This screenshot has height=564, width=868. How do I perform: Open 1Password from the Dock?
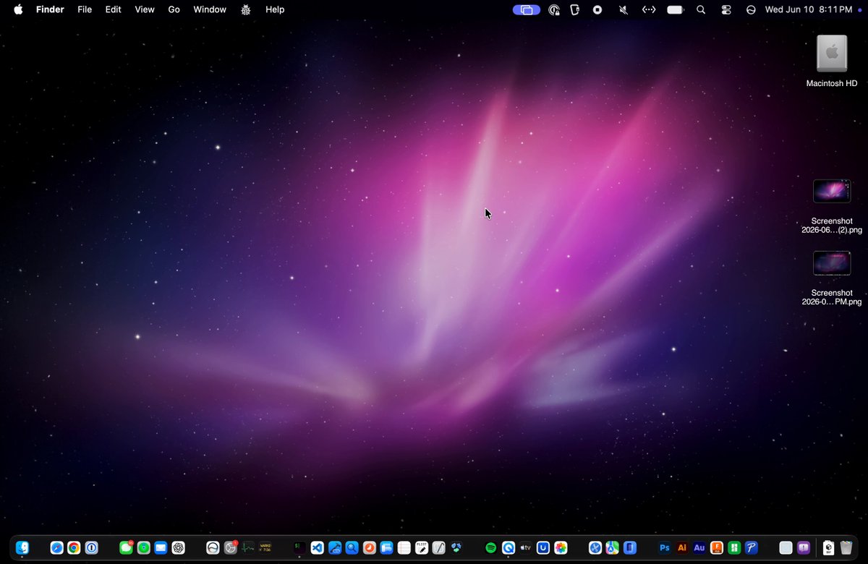(91, 548)
